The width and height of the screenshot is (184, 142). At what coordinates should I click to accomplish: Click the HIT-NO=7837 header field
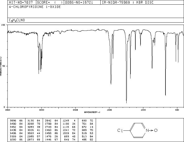pos(21,2)
